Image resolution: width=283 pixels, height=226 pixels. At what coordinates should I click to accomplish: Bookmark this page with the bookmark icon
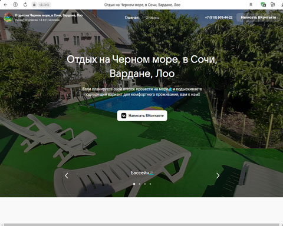(x=251, y=5)
